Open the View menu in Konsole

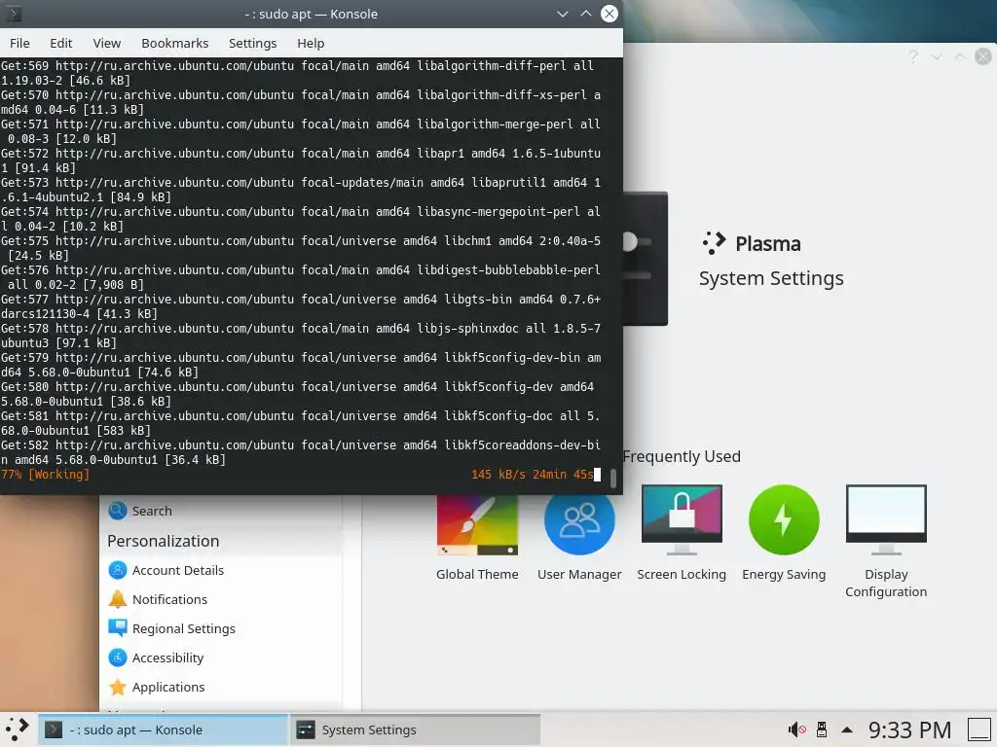point(107,43)
